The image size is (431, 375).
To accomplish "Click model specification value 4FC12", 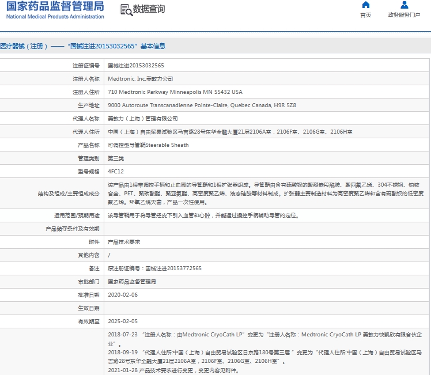I will coord(116,172).
